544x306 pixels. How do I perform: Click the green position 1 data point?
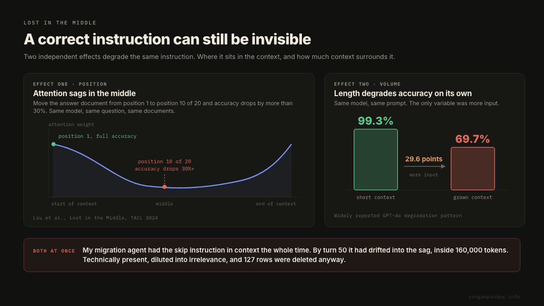(x=53, y=144)
